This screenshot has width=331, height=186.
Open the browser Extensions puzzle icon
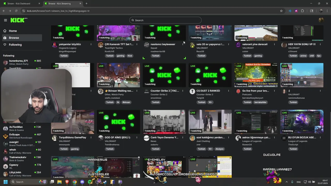pyautogui.click(x=302, y=11)
